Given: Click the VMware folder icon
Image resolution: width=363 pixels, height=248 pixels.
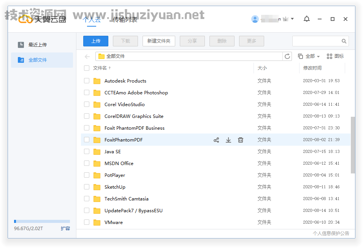Looking at the screenshot, I should pos(97,223).
